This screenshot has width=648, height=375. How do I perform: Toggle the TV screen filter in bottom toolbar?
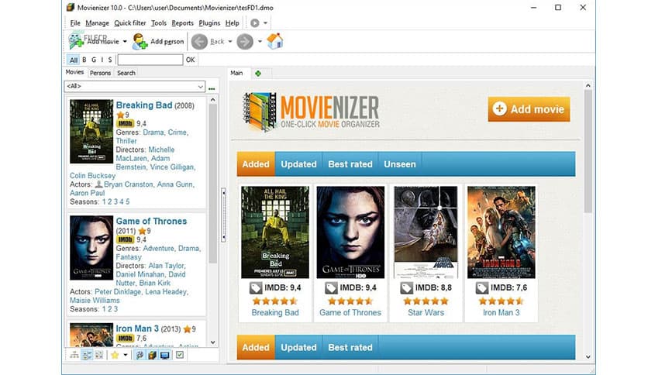click(164, 355)
